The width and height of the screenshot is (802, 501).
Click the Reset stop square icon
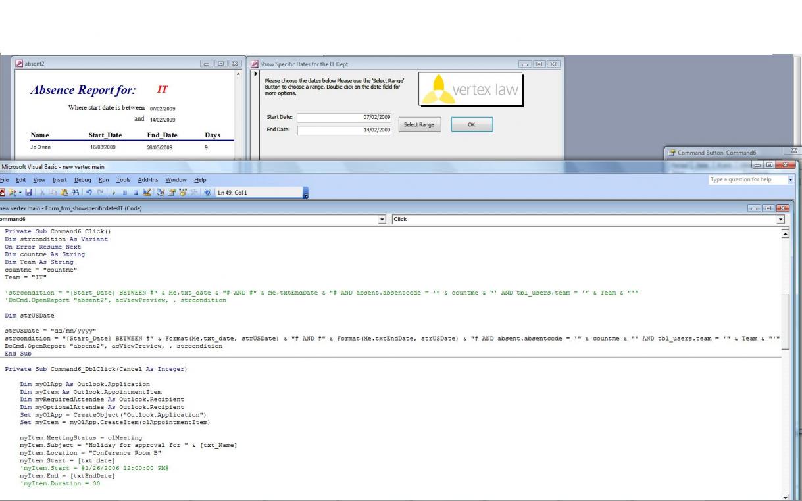(136, 193)
